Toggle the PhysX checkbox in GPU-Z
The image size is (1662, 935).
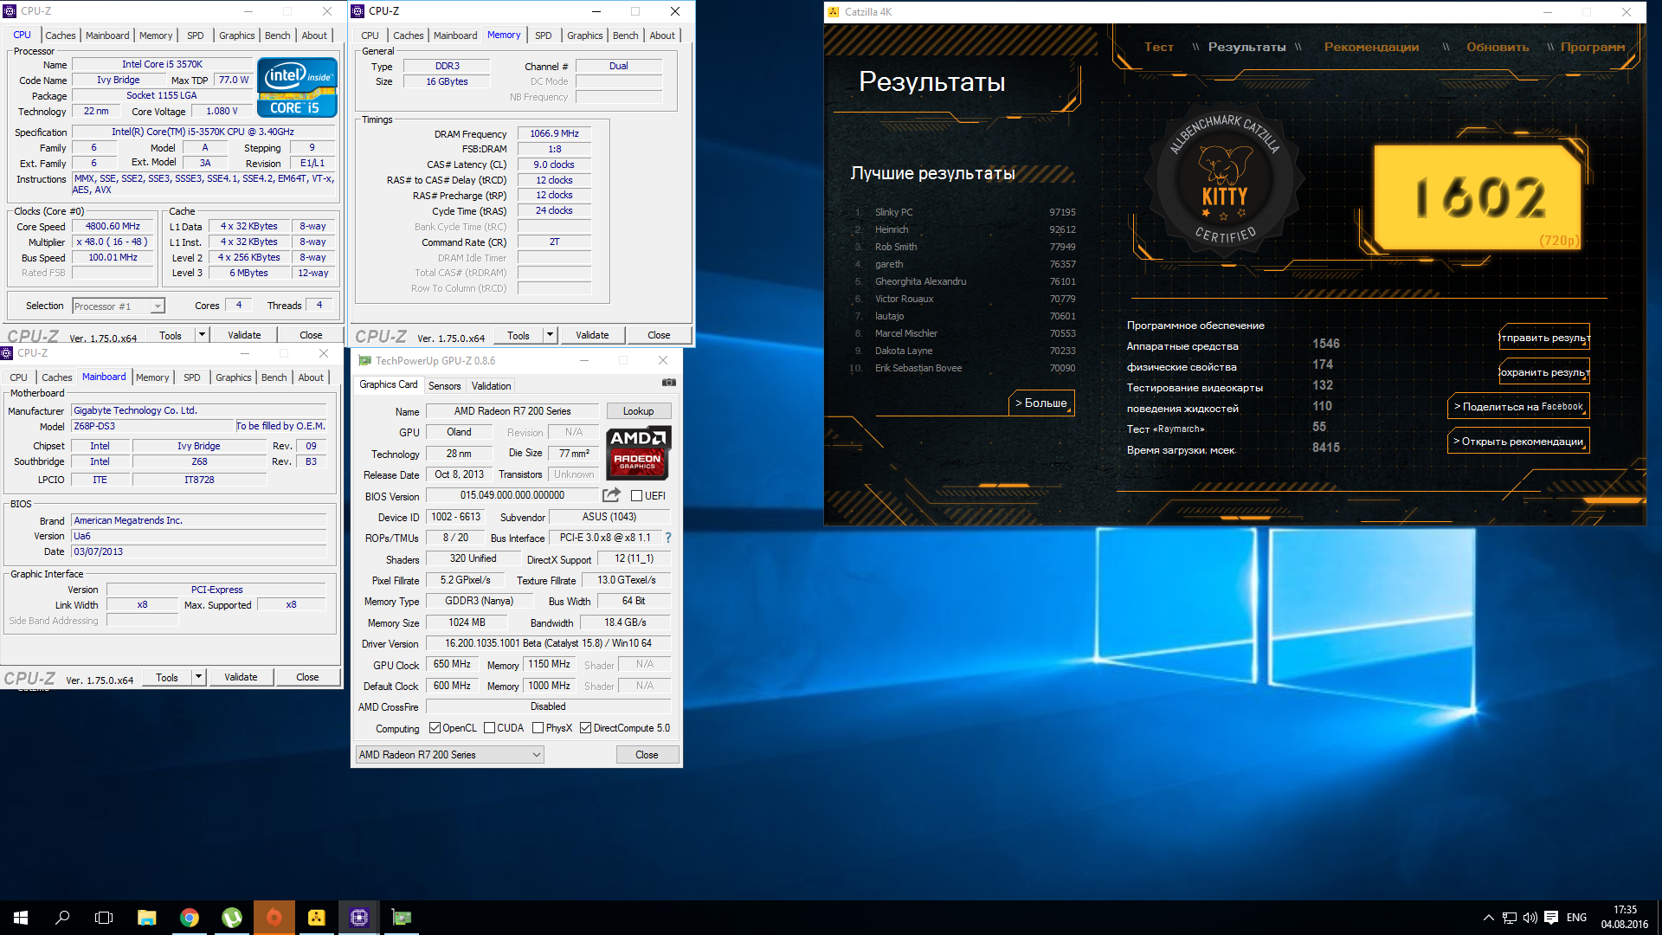click(538, 728)
